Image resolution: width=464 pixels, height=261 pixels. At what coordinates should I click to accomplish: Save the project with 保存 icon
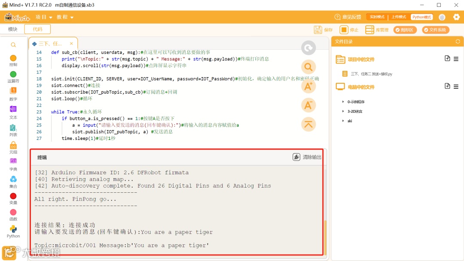pyautogui.click(x=318, y=30)
